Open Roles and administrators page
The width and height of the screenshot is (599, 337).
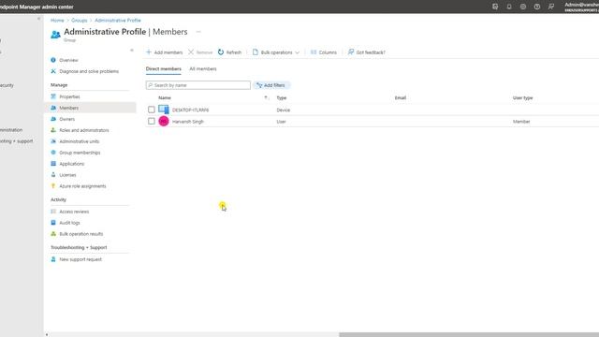[84, 130]
